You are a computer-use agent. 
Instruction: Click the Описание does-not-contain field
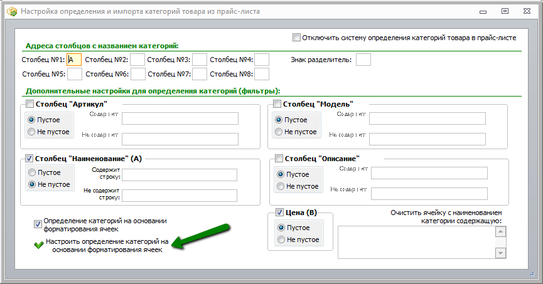click(429, 194)
